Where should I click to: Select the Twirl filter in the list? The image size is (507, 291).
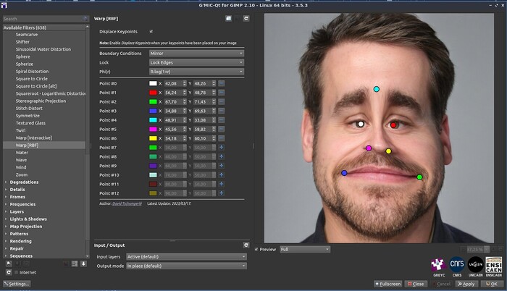[x=22, y=130]
